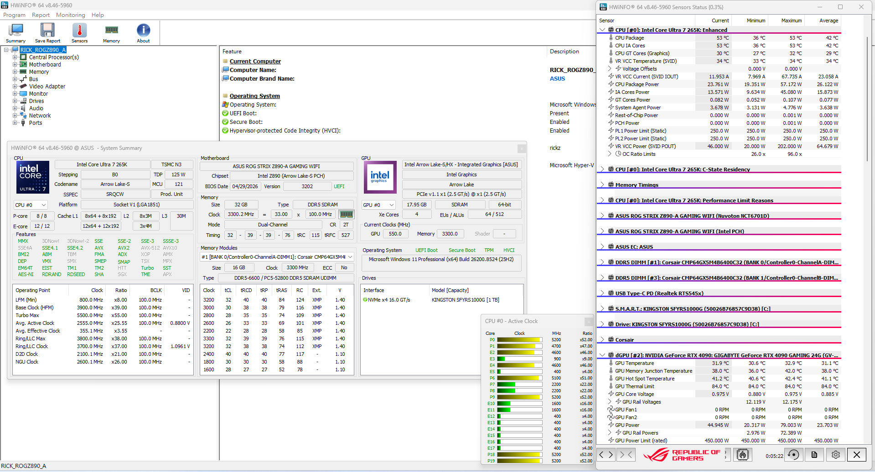The height and width of the screenshot is (472, 875).
Task: Click the Operating System heading link
Action: 254,96
